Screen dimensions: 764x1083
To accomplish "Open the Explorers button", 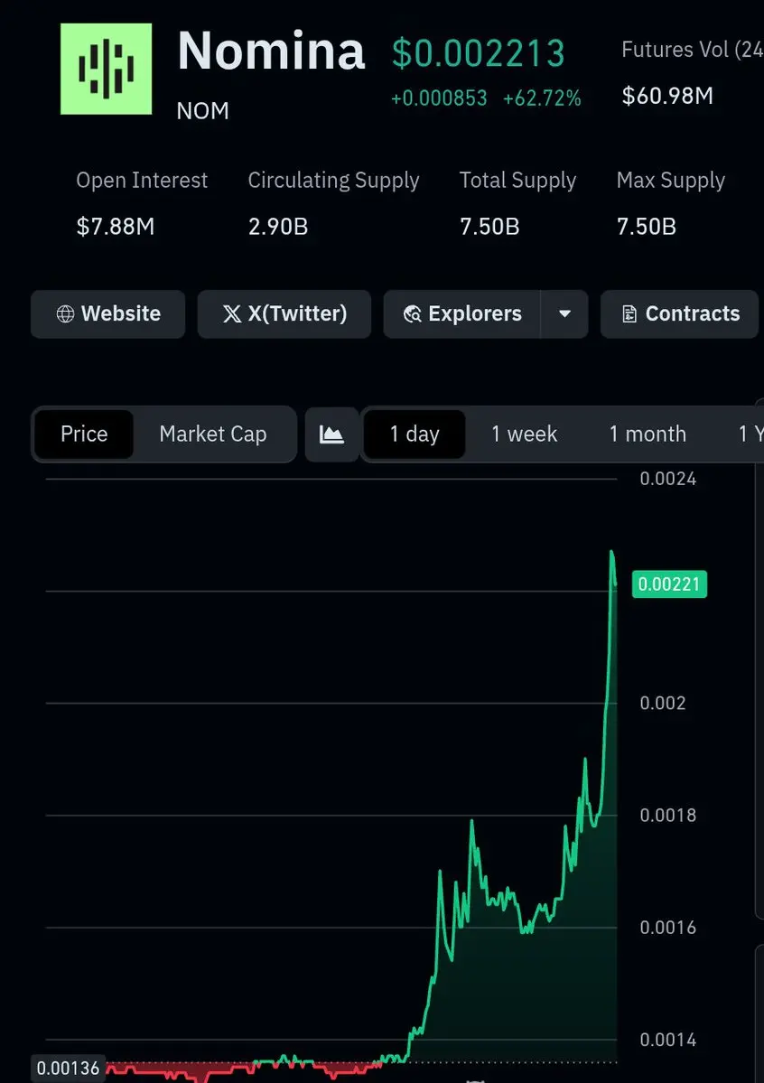I will click(x=461, y=314).
